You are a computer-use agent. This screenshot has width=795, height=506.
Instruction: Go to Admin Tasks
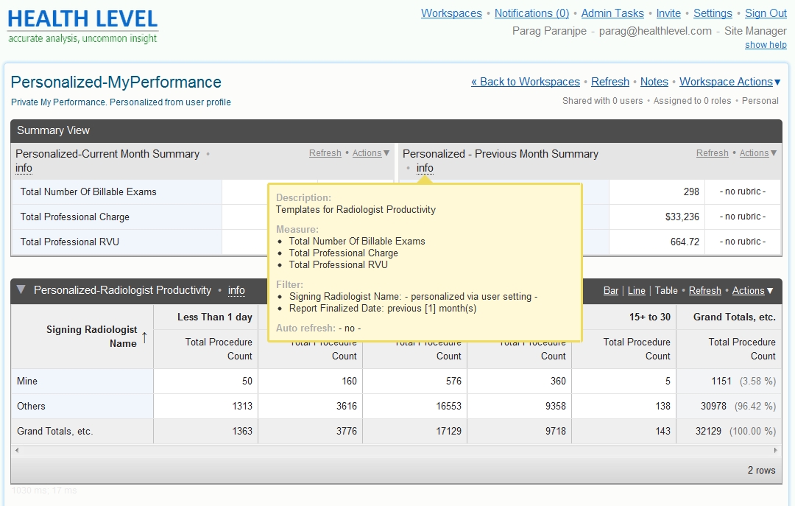(x=612, y=13)
